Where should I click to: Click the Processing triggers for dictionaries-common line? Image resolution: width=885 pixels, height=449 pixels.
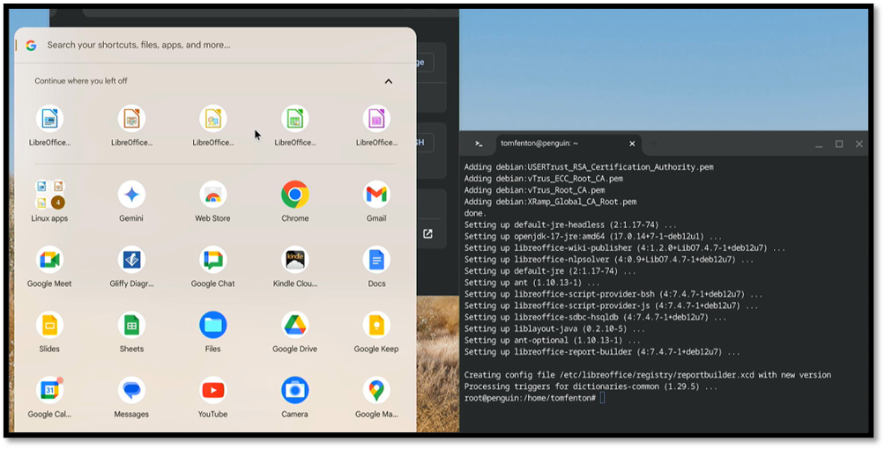coord(591,387)
